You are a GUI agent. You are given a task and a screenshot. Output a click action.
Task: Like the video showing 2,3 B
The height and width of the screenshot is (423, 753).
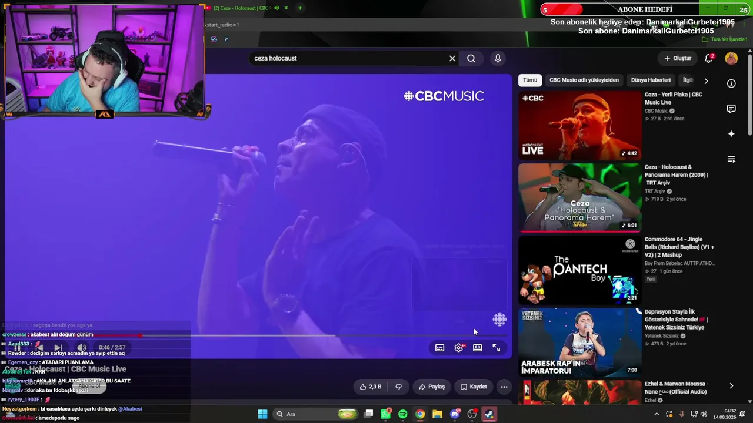[371, 387]
